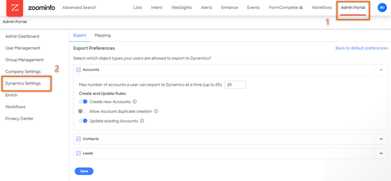This screenshot has height=181, width=391.
Task: Uncheck the Accounts checkbox
Action: coord(78,70)
